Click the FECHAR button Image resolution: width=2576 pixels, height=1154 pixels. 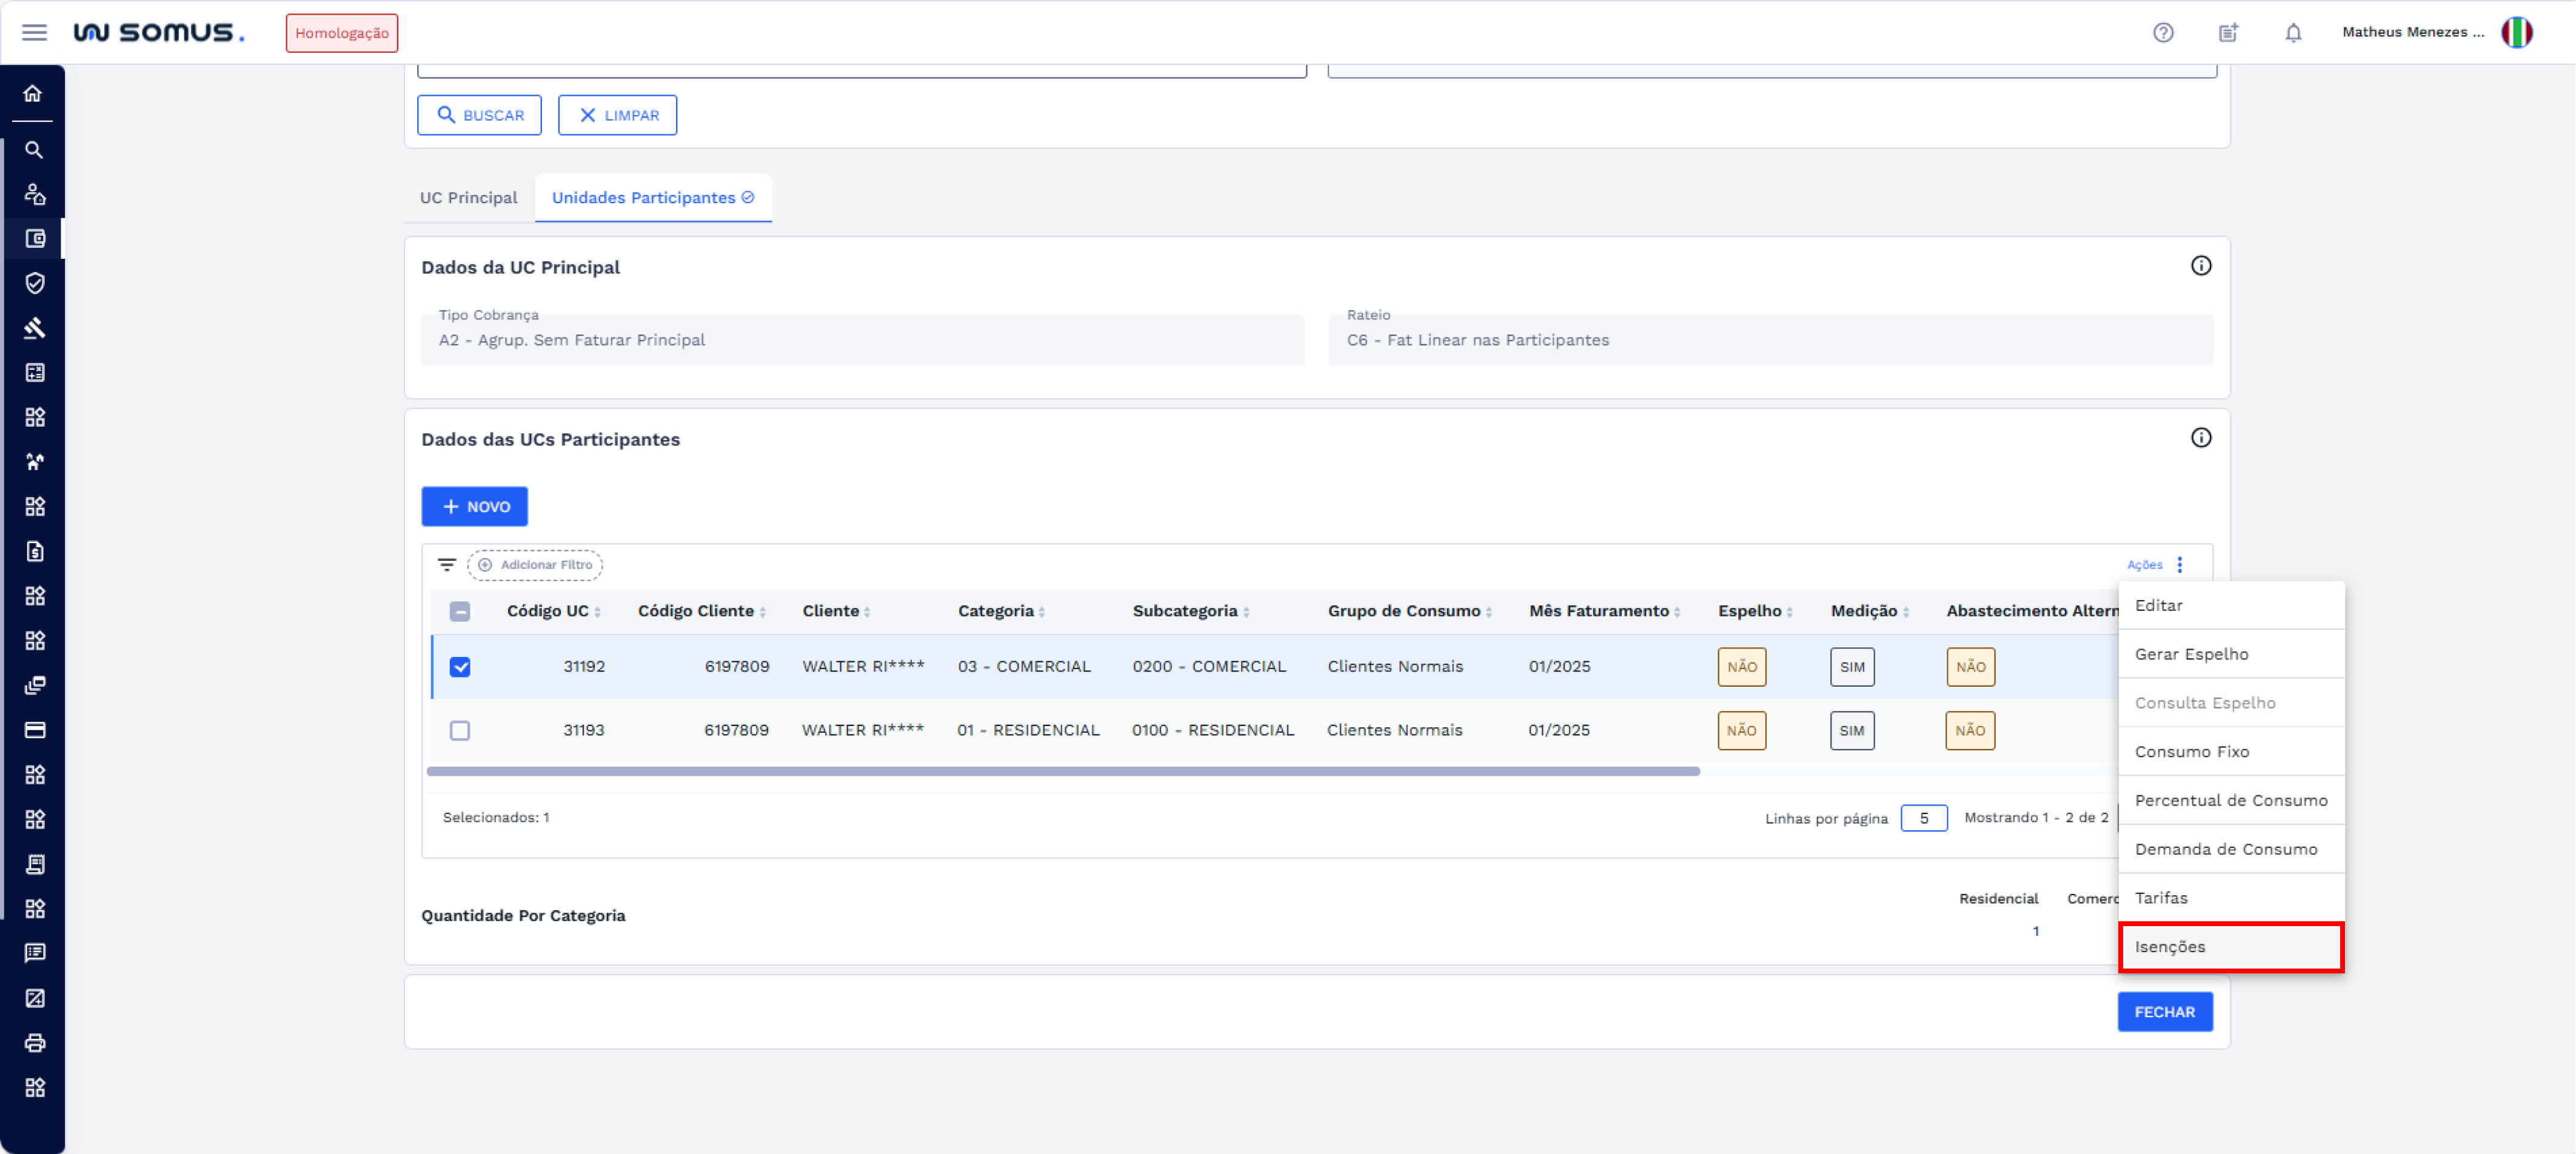[x=2164, y=1011]
